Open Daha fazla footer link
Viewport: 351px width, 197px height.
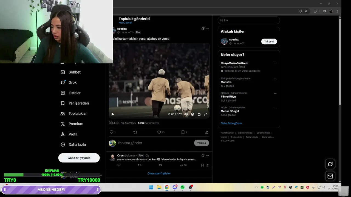[268, 137]
